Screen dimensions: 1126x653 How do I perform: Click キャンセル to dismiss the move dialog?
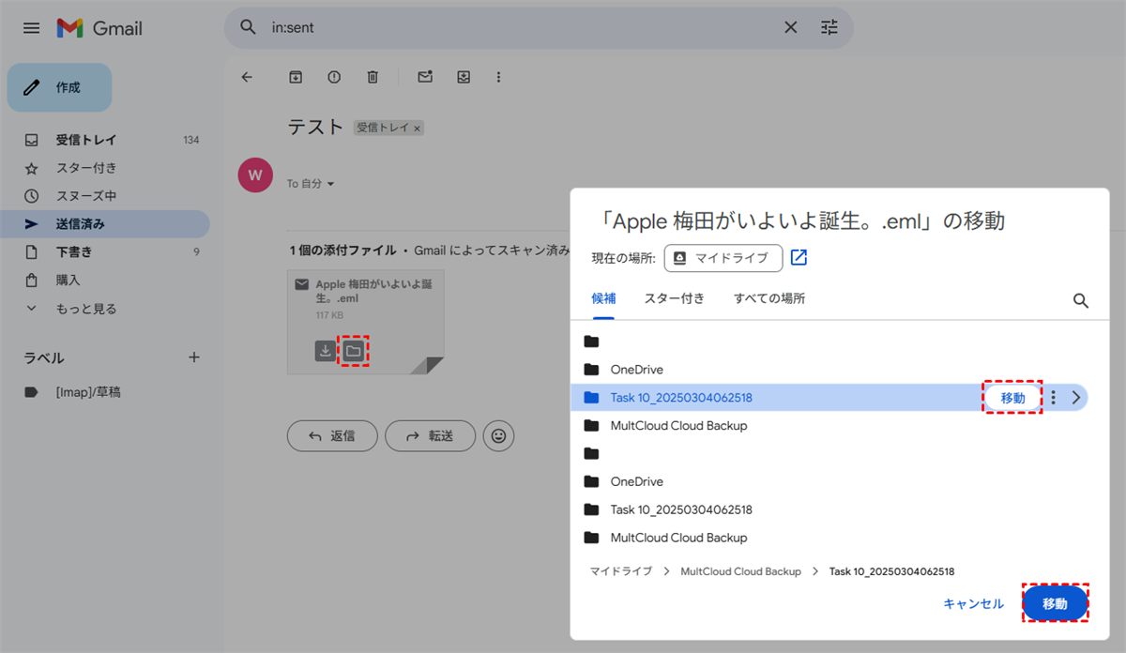(973, 604)
